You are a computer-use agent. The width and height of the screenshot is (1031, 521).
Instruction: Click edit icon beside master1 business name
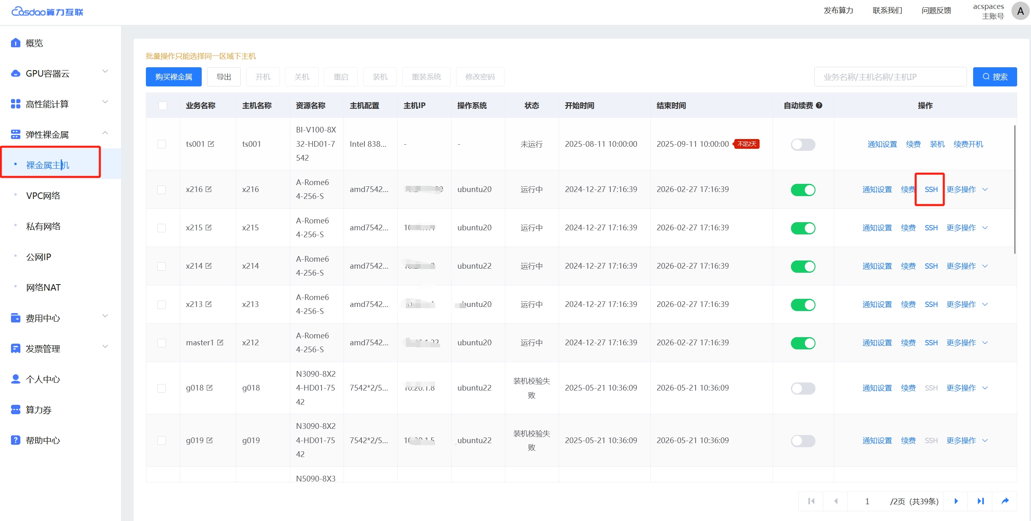coord(220,342)
